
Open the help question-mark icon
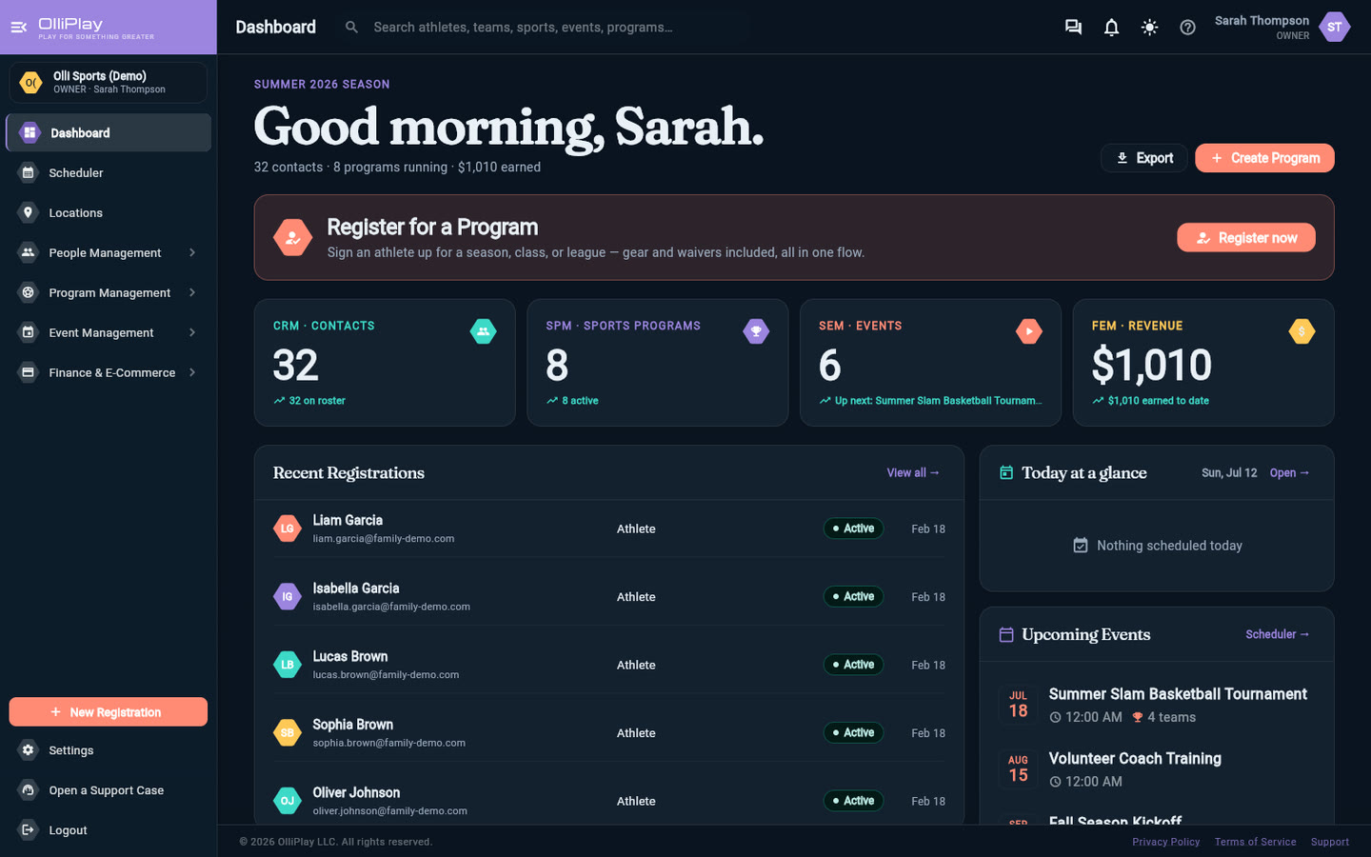click(x=1187, y=27)
